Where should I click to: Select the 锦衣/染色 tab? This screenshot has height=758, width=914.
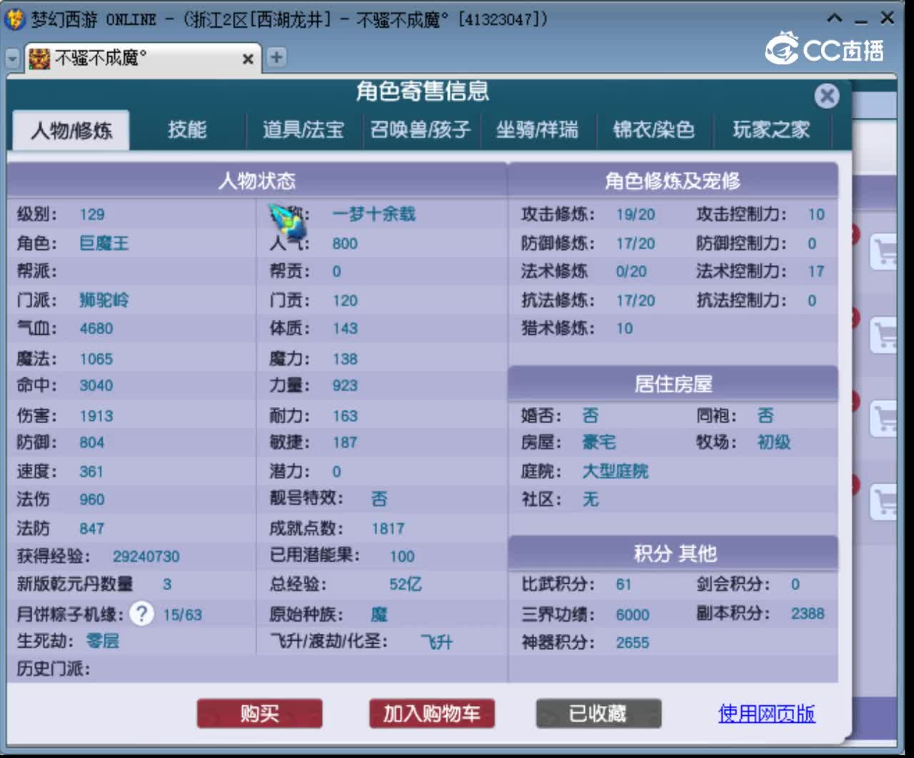point(654,130)
